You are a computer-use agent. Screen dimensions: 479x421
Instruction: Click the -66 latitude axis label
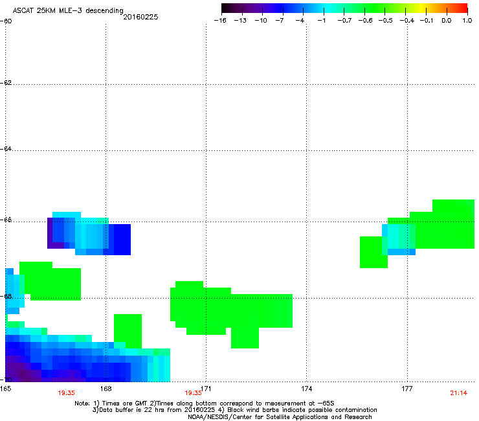pos(6,220)
